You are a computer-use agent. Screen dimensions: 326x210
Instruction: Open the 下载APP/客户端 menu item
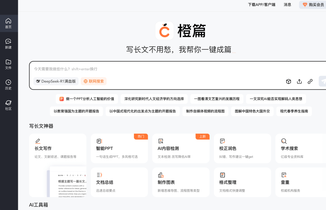click(x=262, y=5)
